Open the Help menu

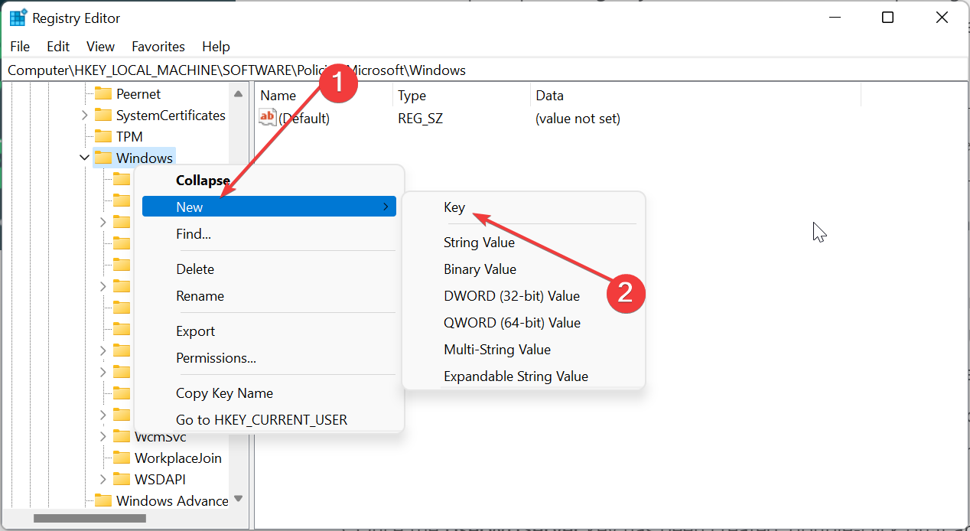point(216,47)
